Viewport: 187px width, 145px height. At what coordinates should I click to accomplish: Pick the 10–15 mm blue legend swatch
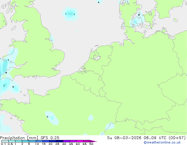click(39, 141)
